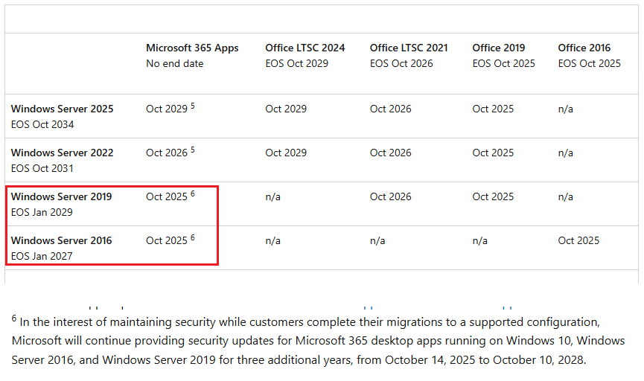Click the "Office LTSC 2021" column header
644x381 pixels.
[409, 48]
